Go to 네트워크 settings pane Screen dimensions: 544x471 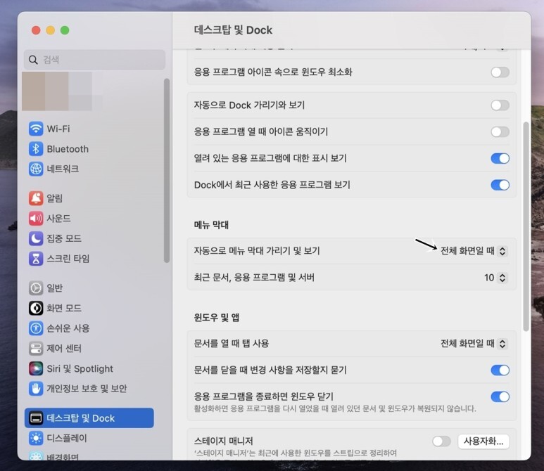pos(63,169)
